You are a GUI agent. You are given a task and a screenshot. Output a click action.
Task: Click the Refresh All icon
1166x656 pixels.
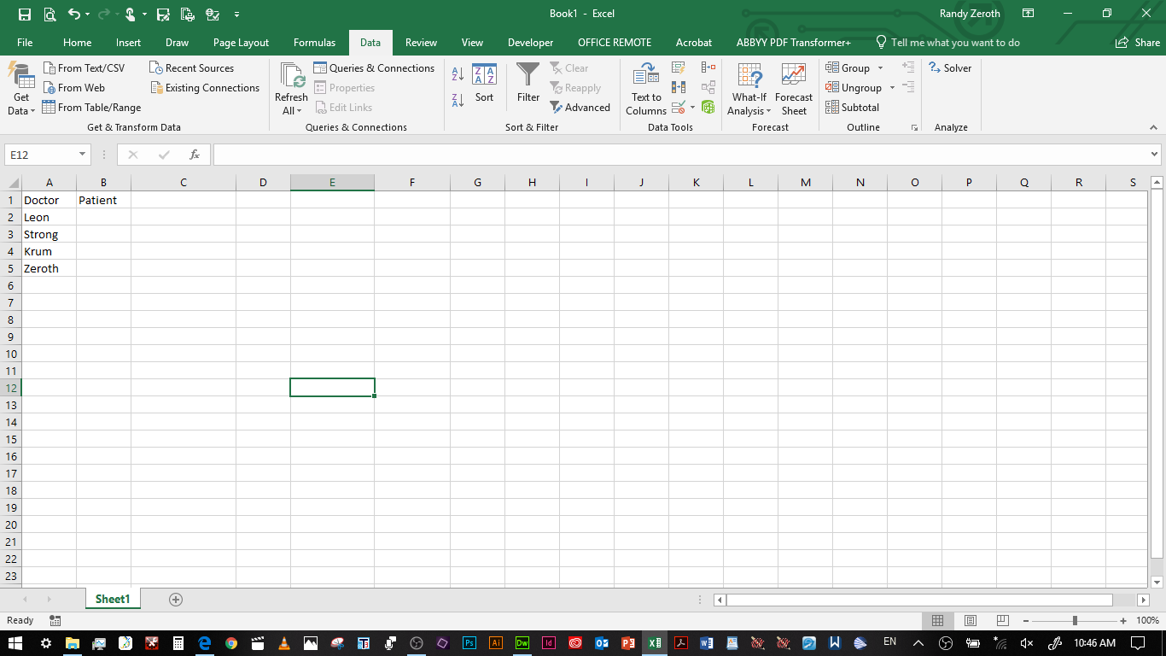point(291,75)
